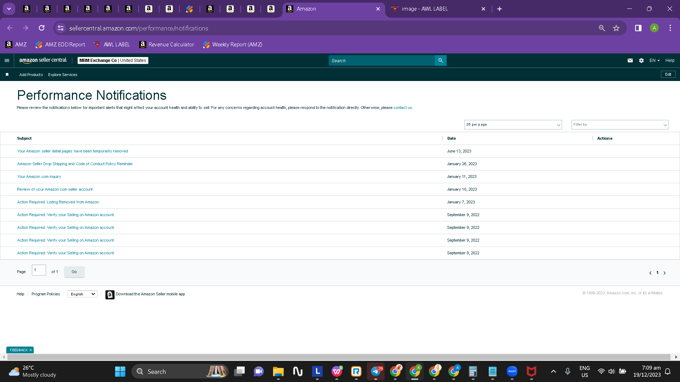Open the buyer messages envelope icon
Viewport: 680px width, 382px height.
[x=630, y=60]
